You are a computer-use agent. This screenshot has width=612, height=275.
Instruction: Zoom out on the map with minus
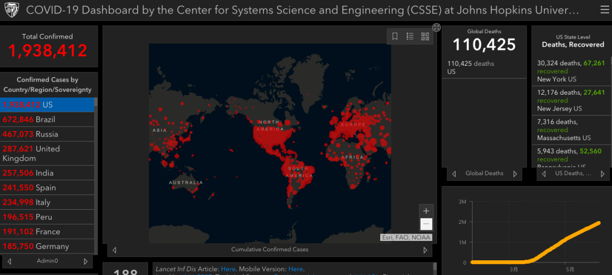point(426,224)
